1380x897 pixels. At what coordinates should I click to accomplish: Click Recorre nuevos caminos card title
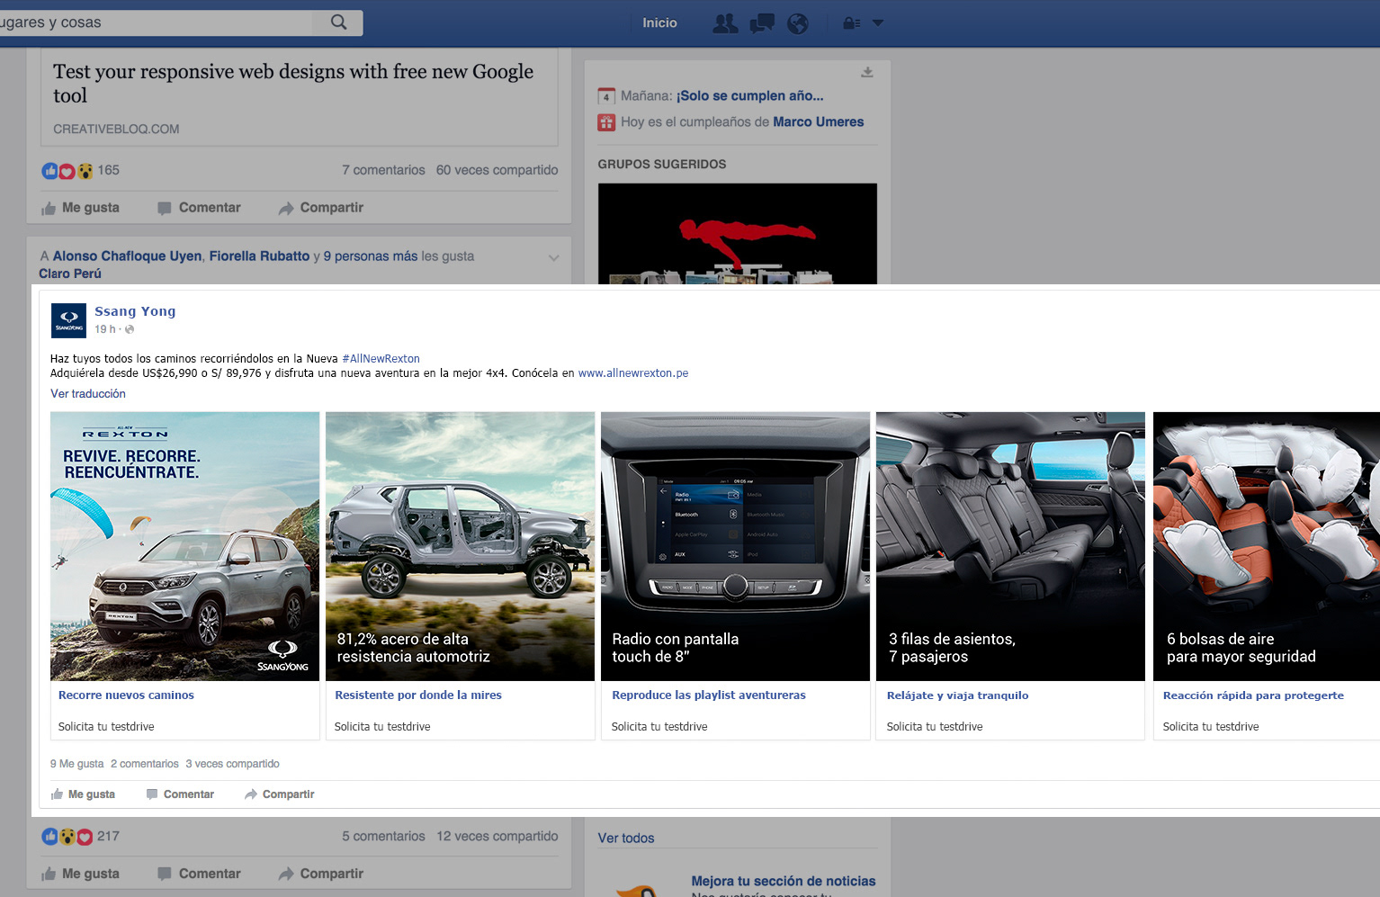126,695
